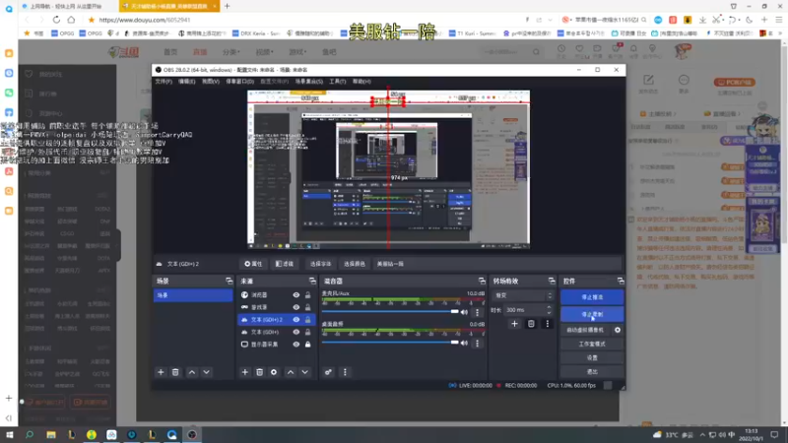Open 分类 dropdown in Douyu navigation
788x443 pixels.
230,52
